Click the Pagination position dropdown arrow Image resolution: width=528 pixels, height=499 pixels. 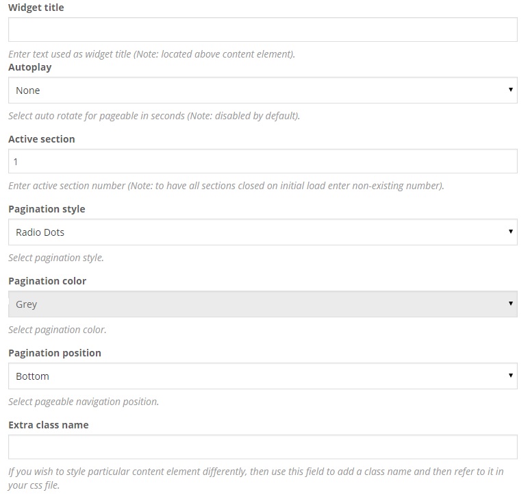tap(511, 376)
